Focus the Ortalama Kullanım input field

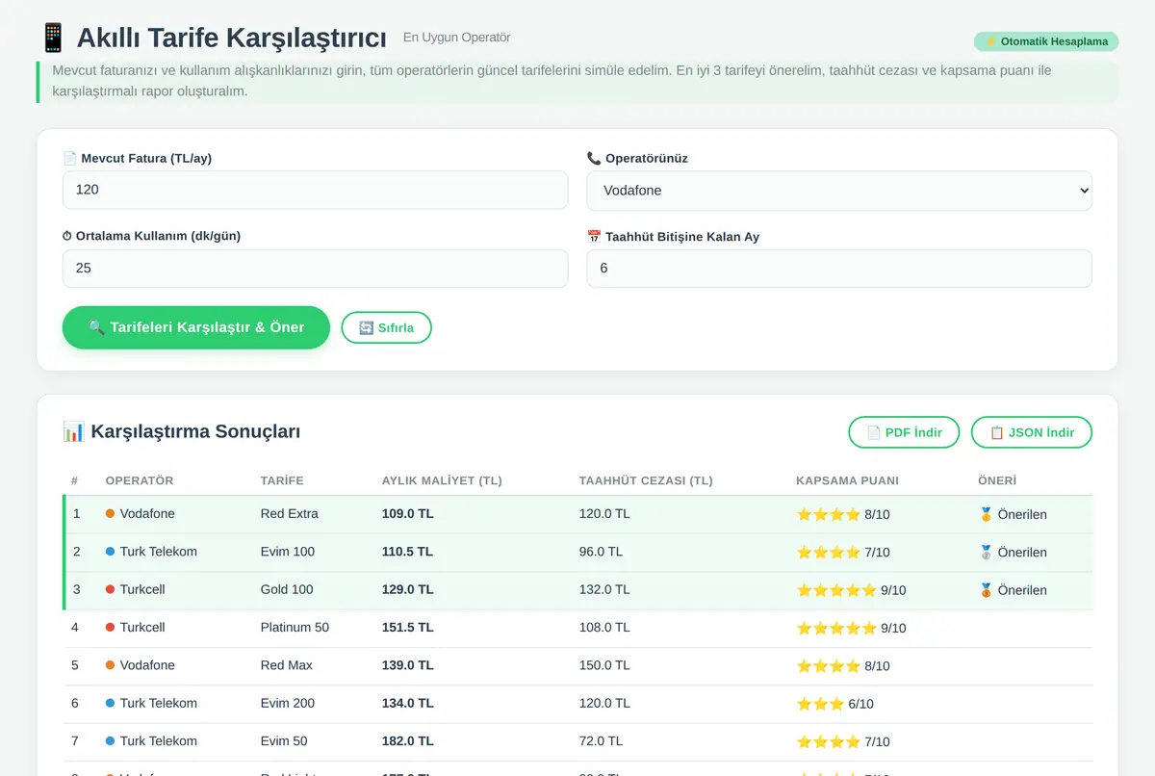click(x=315, y=268)
